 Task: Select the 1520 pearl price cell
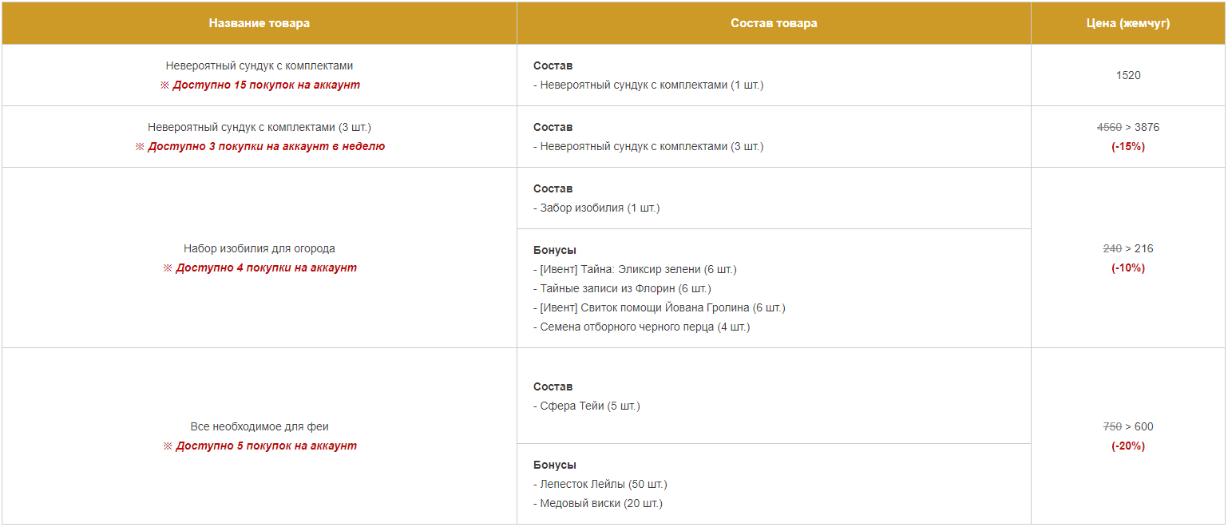[x=1127, y=75]
